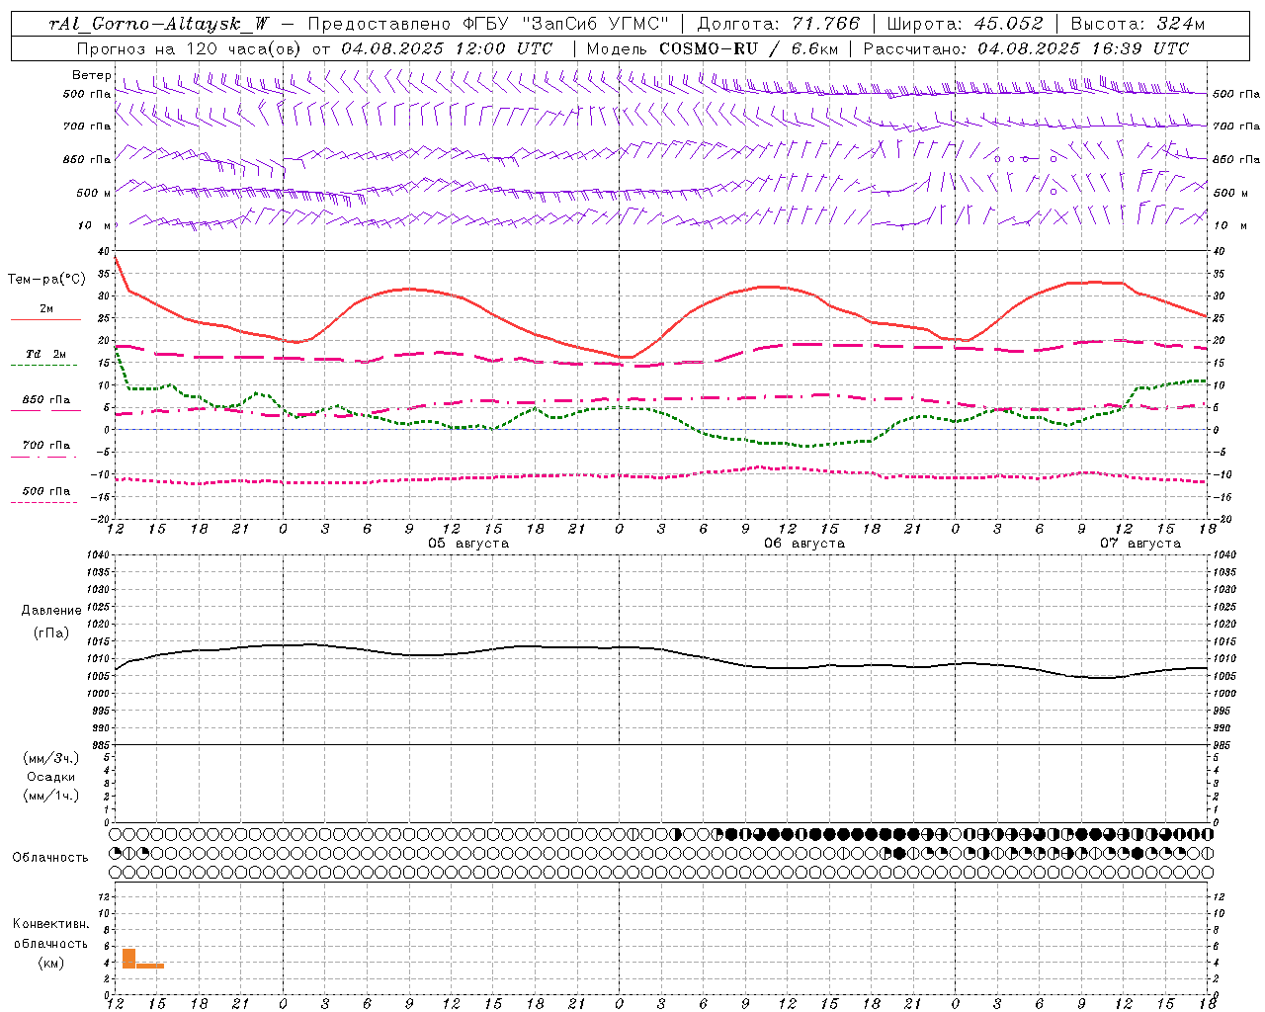Click the 700 гПа legend in the temperature panel
The width and height of the screenshot is (1265, 1012).
pos(46,446)
